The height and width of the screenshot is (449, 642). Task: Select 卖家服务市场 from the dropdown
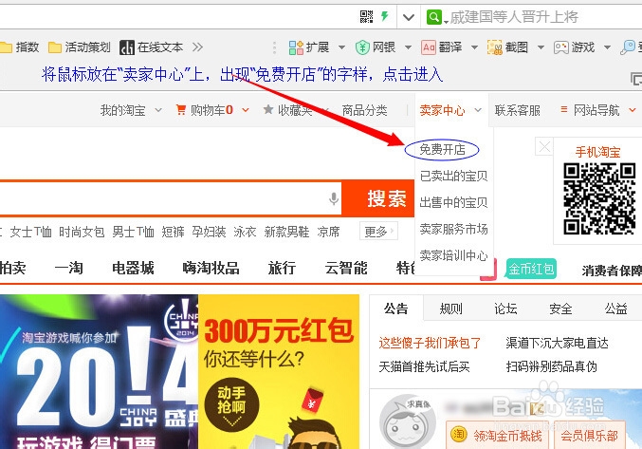[453, 229]
